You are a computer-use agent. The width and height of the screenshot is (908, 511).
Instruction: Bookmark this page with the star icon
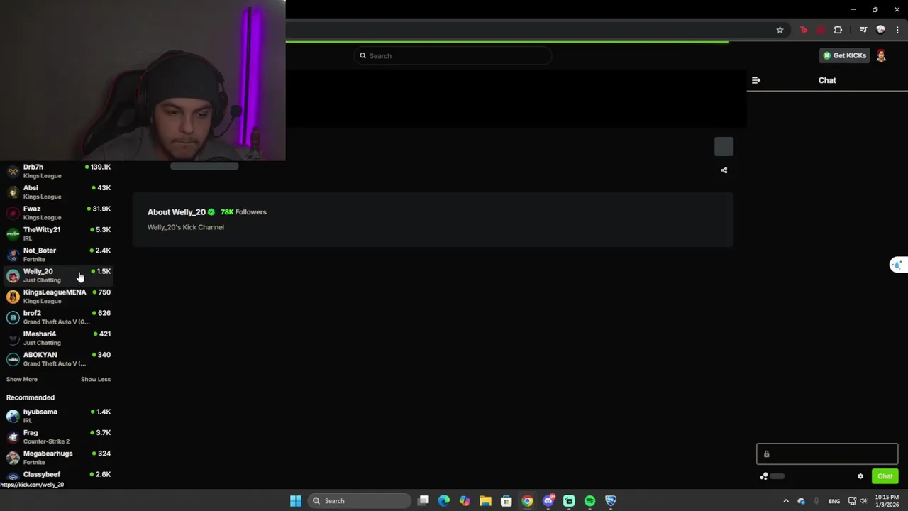(x=780, y=30)
